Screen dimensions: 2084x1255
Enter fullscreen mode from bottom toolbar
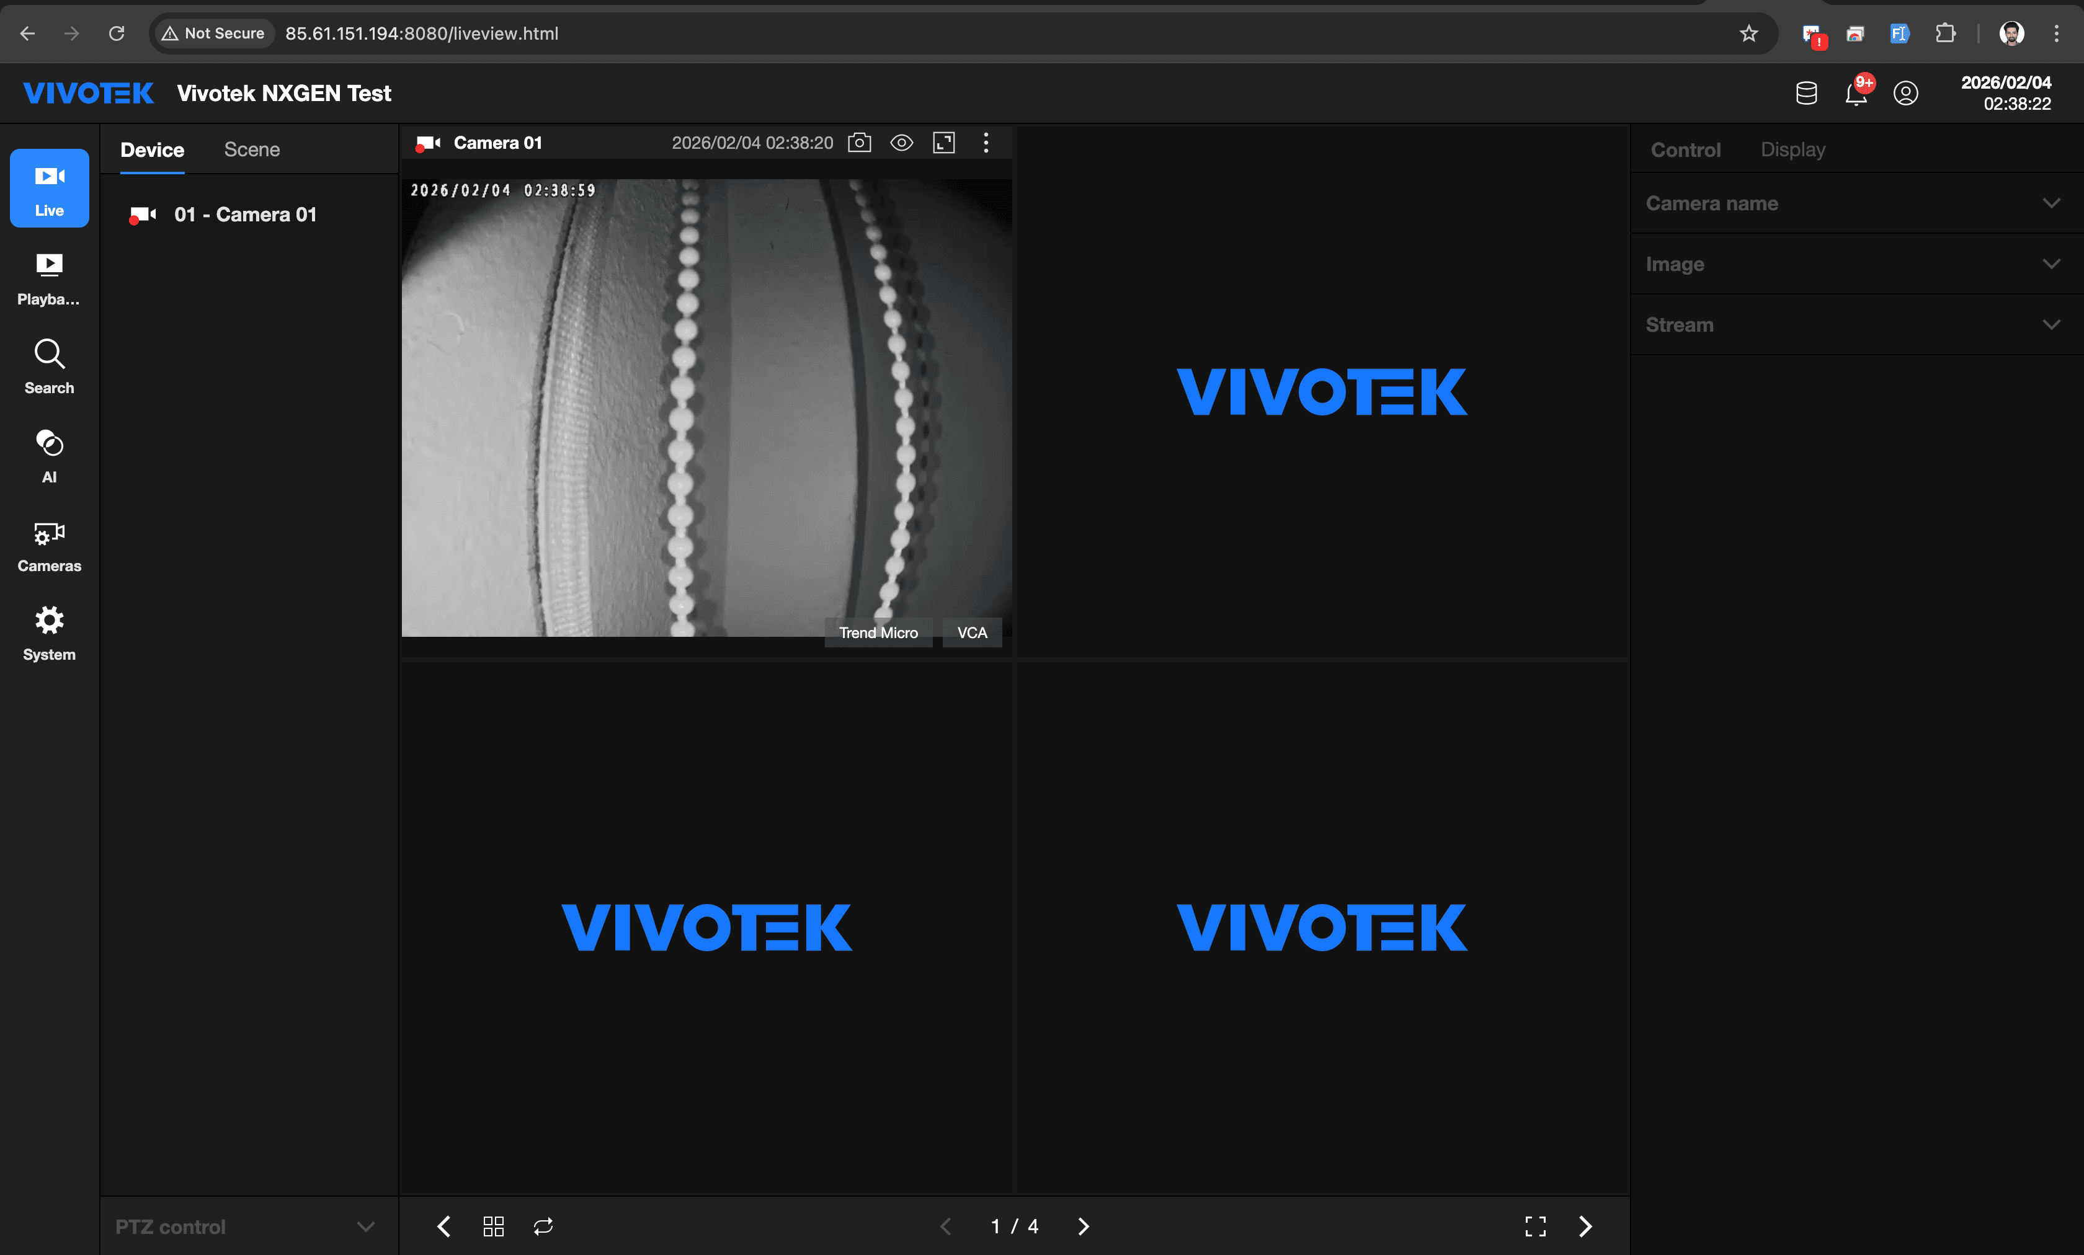click(x=1535, y=1226)
